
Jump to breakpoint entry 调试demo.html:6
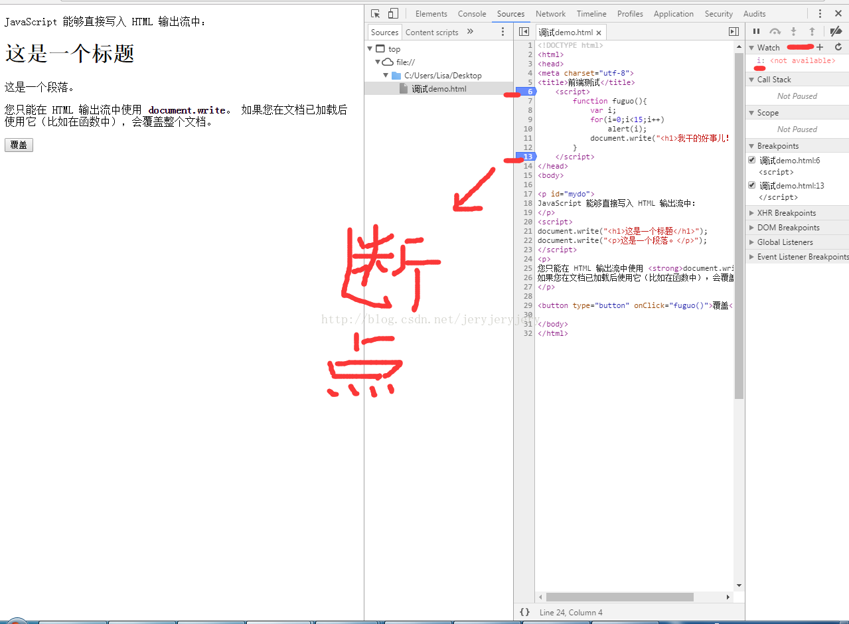(790, 161)
